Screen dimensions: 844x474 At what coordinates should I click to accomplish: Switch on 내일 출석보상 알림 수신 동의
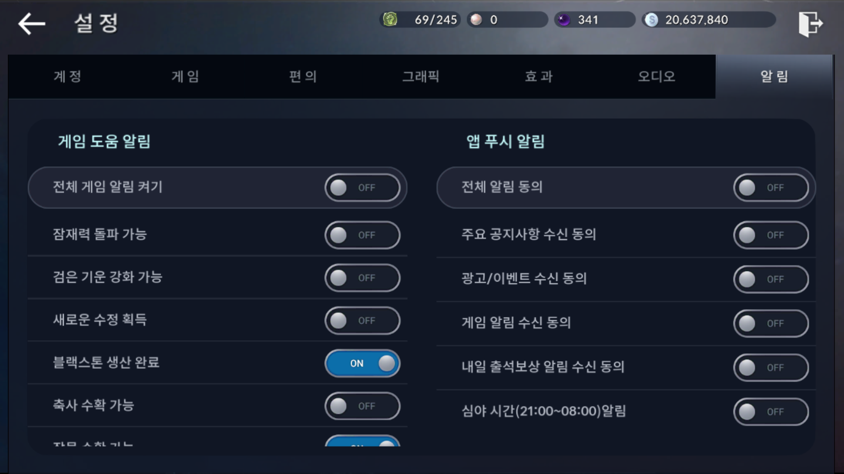[x=771, y=368]
